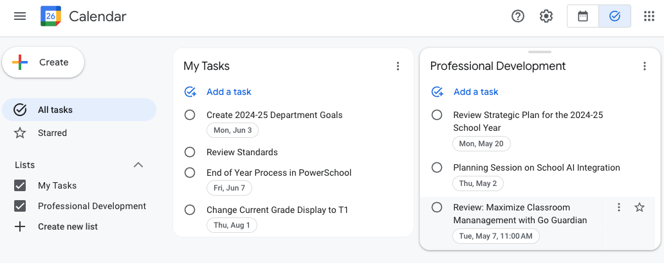
Task: Show Starred tasks in the sidebar
Action: coord(51,133)
